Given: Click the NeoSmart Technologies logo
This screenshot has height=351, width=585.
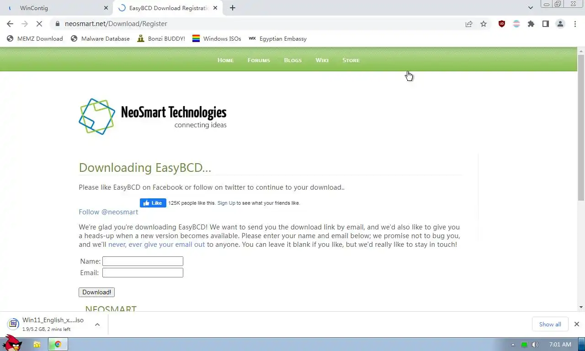Looking at the screenshot, I should (153, 117).
